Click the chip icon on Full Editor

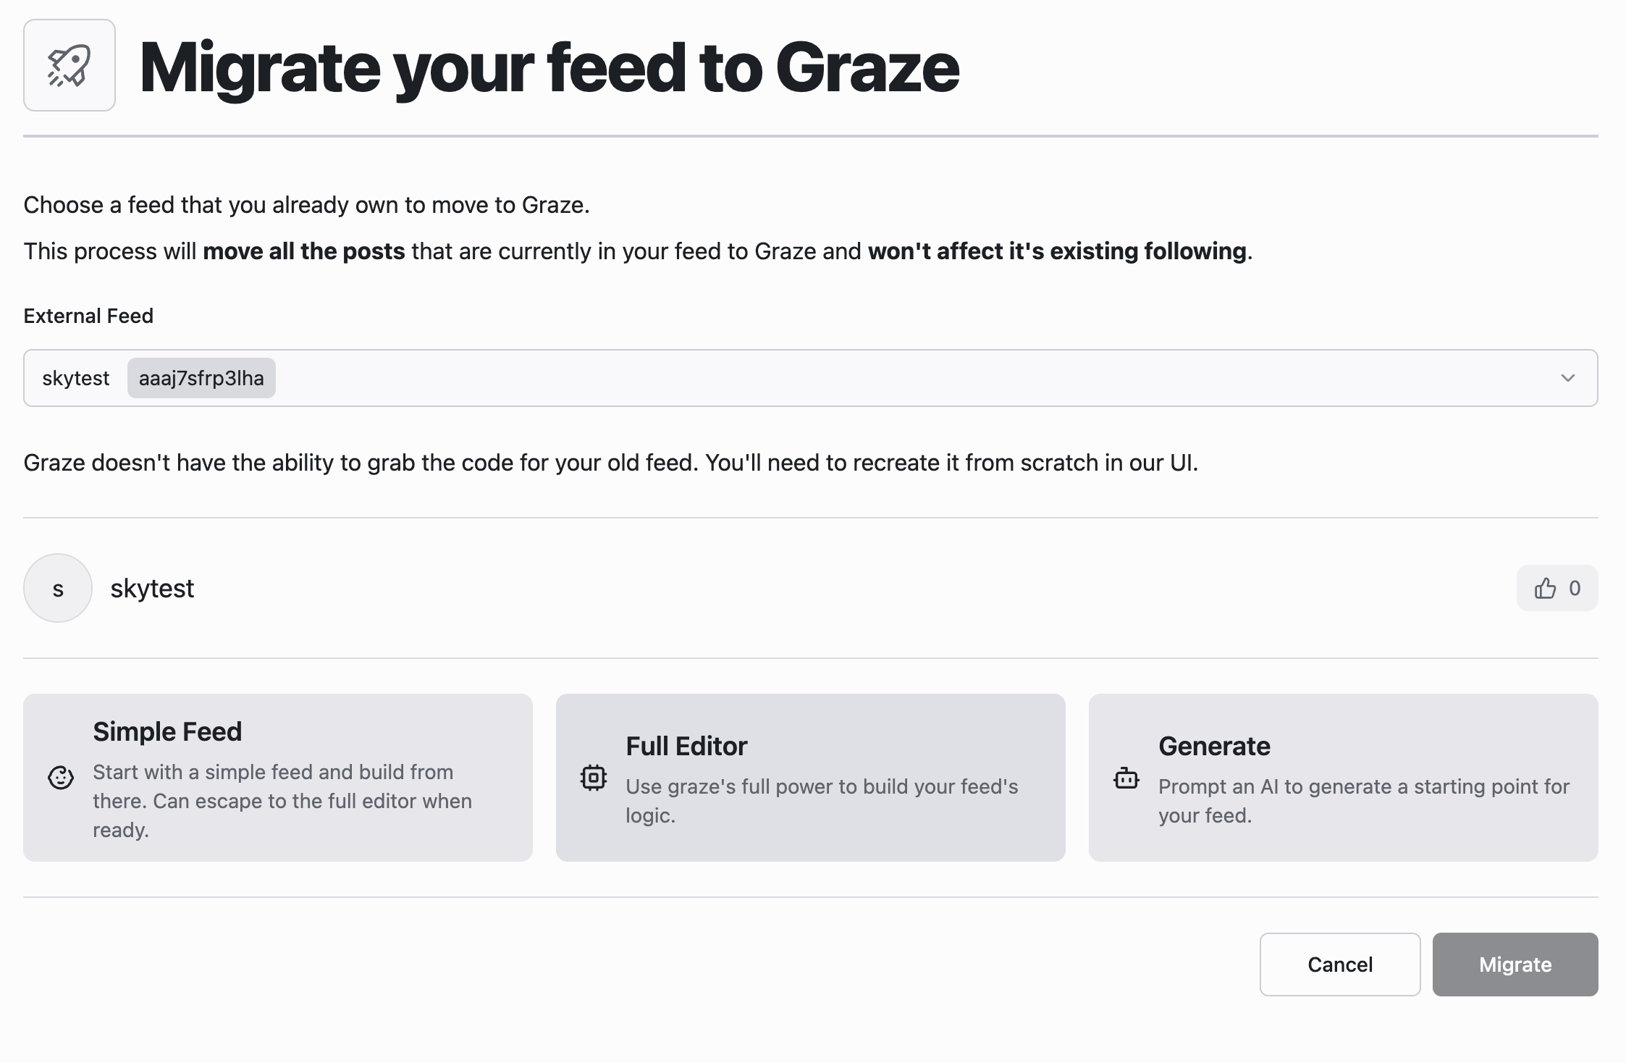594,778
